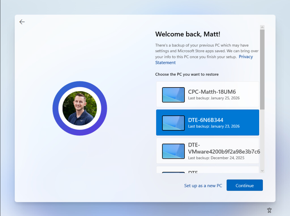Click the scrollbar up arrow
Screen dimensions: 290x216
[262, 27]
